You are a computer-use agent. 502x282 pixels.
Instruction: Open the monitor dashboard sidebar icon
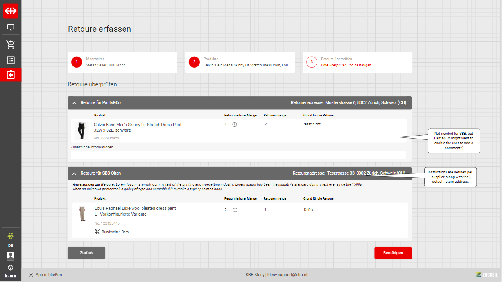click(11, 28)
